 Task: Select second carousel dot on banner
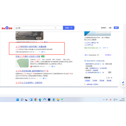tap(96, 34)
